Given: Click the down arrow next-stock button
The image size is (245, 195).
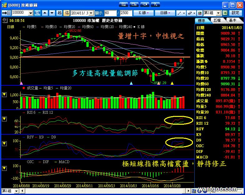Looking at the screenshot, I should pos(52,13).
